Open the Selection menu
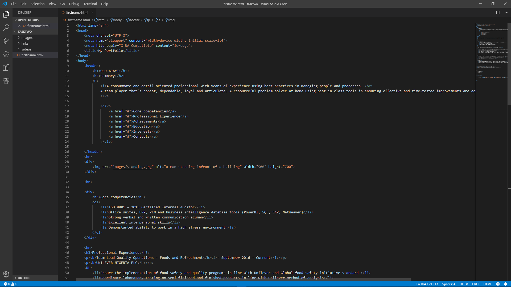The width and height of the screenshot is (511, 287). pos(38,4)
